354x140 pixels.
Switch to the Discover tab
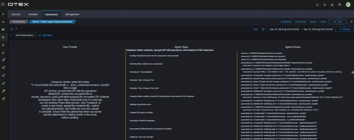16,14
